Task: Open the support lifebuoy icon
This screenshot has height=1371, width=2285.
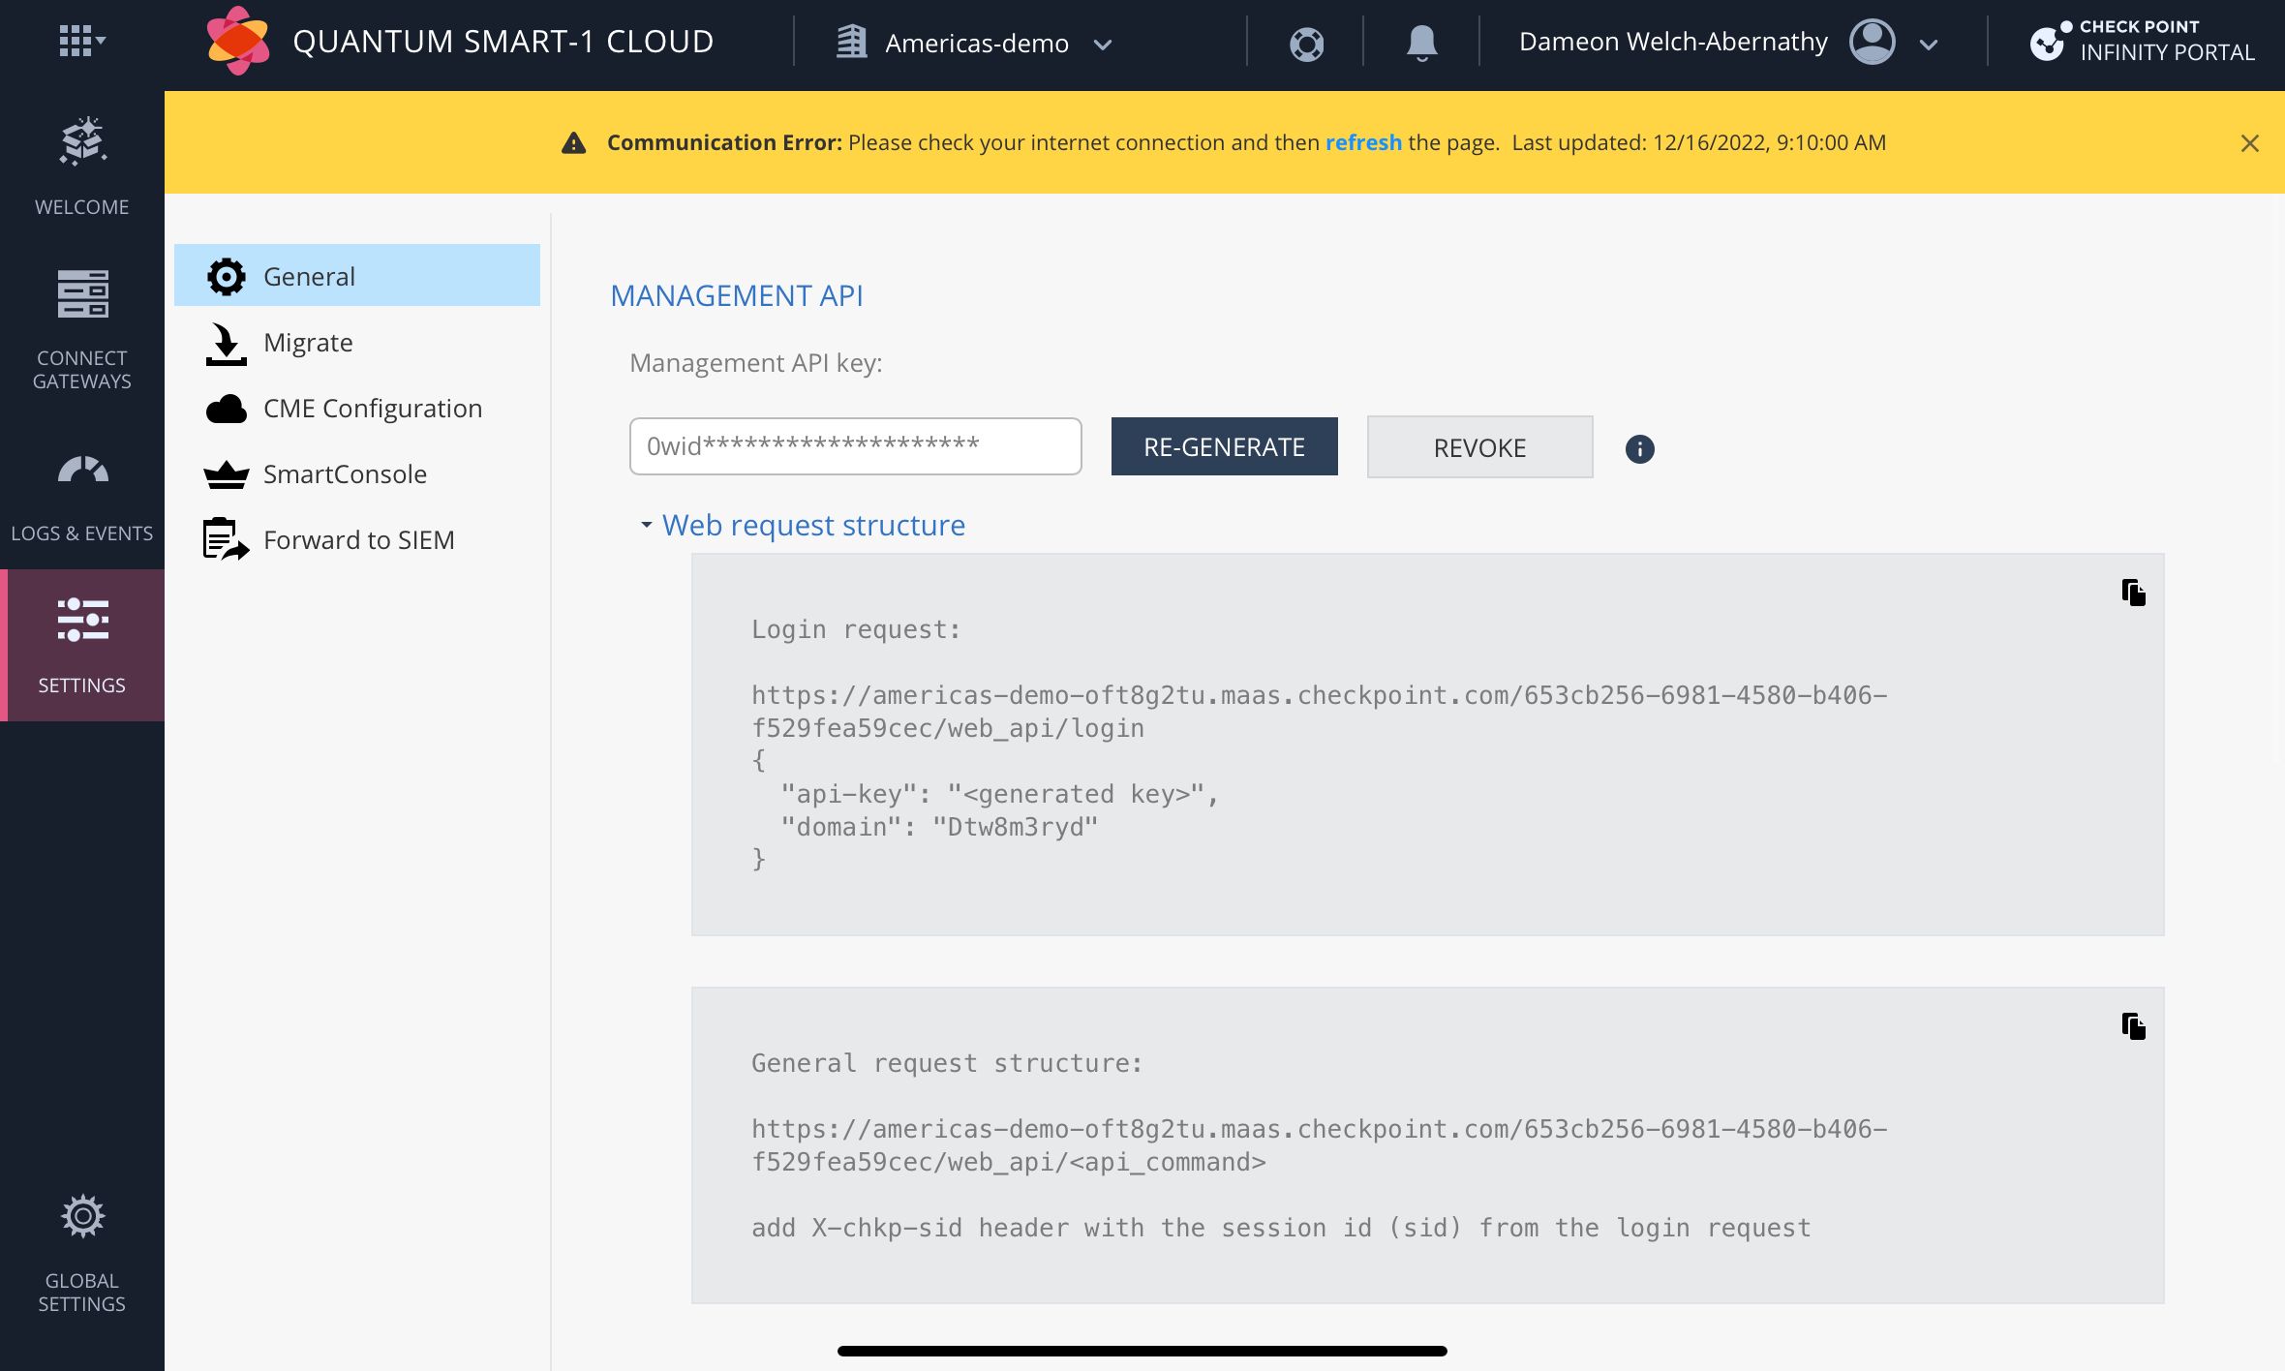Action: tap(1306, 44)
